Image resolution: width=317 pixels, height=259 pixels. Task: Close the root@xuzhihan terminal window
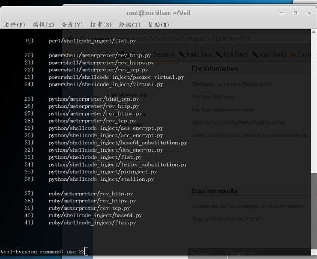coord(309,13)
